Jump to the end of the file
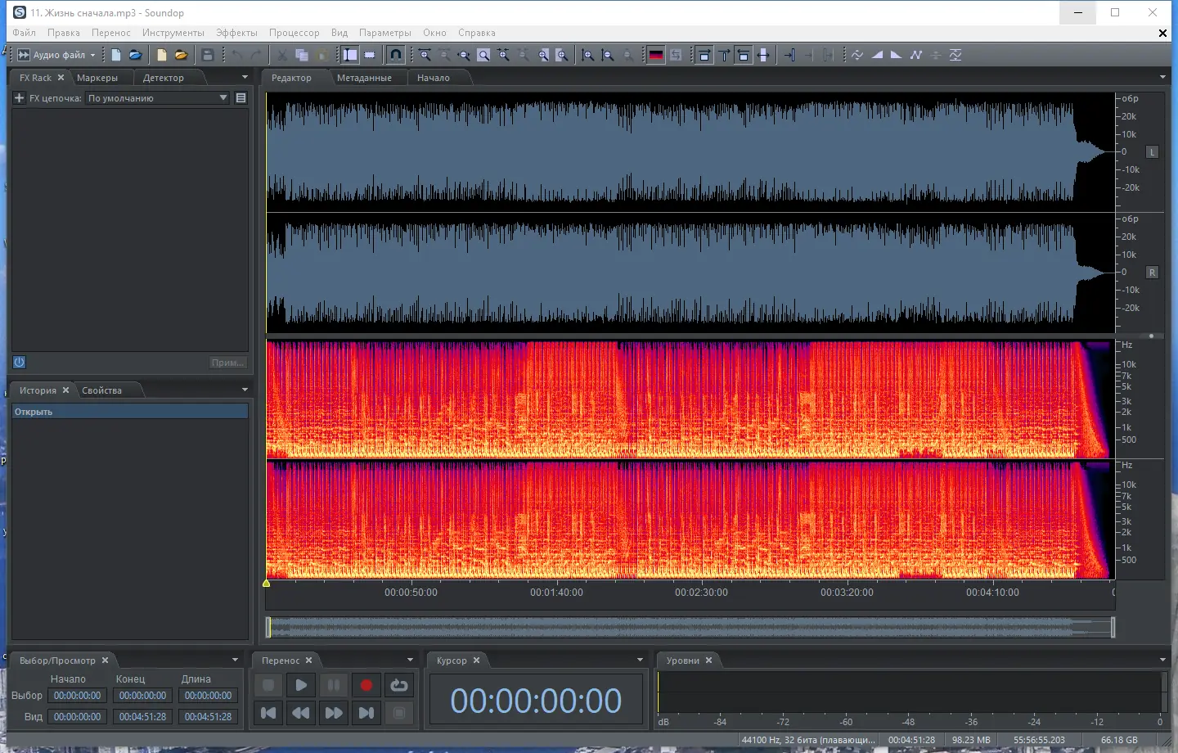1178x753 pixels. point(366,713)
